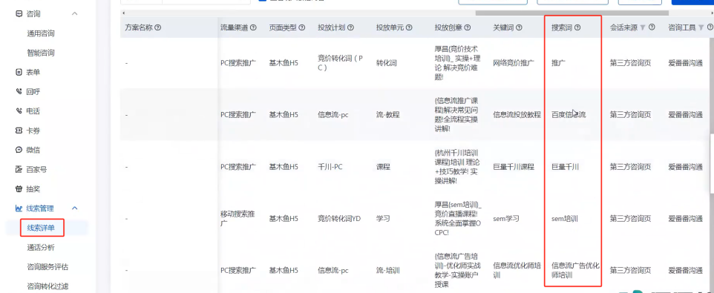Open the 电话 icon in sidebar

tap(19, 111)
